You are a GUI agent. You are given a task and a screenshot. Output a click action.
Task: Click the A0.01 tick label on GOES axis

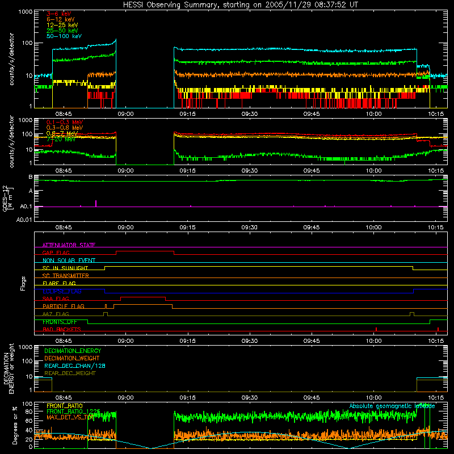24,220
